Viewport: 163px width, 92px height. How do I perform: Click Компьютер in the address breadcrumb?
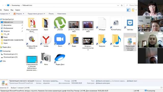coord(16,5)
